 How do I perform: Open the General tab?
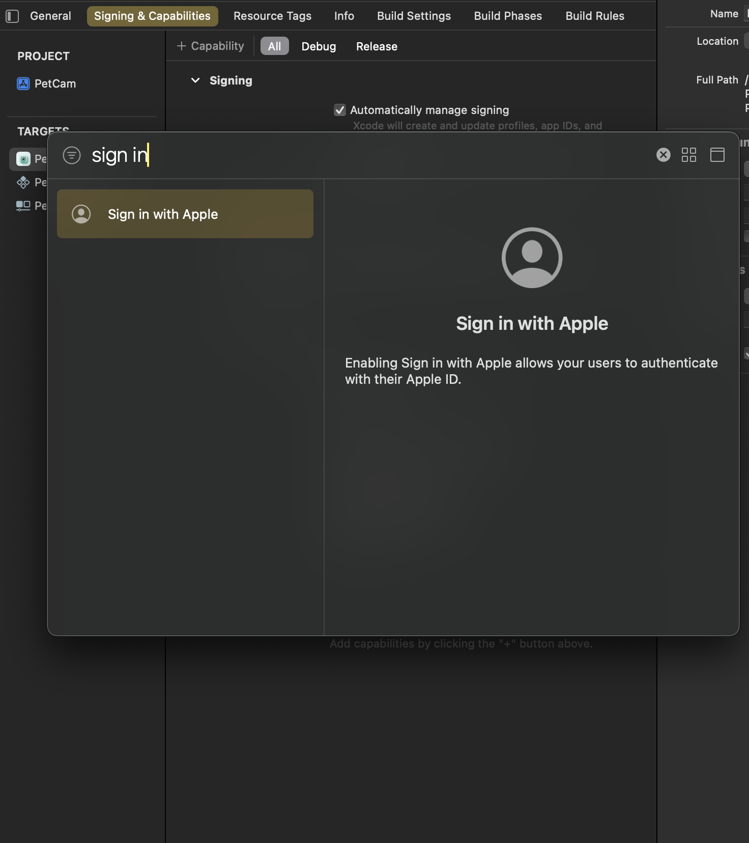[x=50, y=16]
